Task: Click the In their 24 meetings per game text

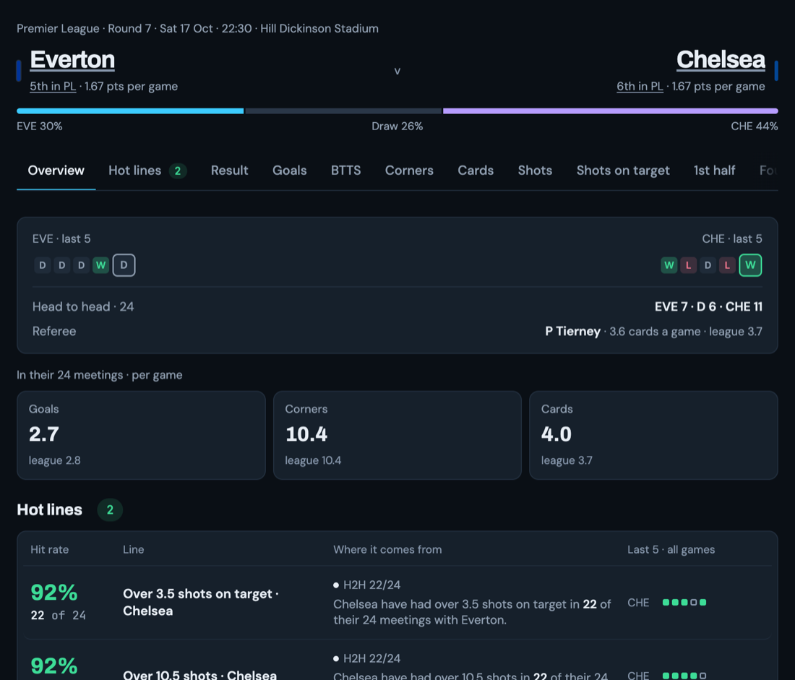Action: click(x=100, y=375)
